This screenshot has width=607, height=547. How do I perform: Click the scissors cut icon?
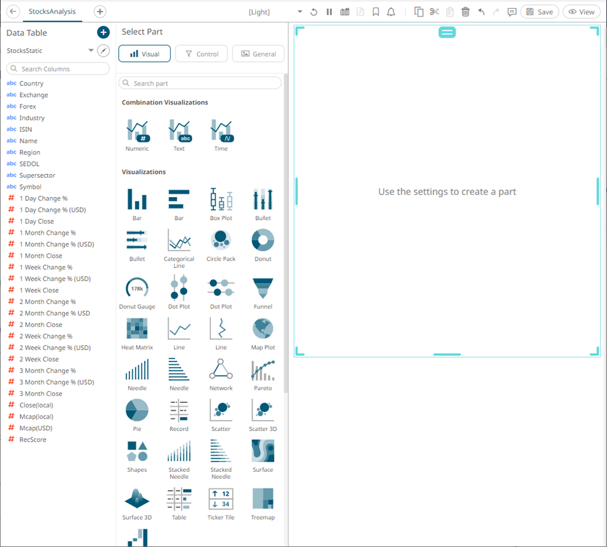pos(434,12)
